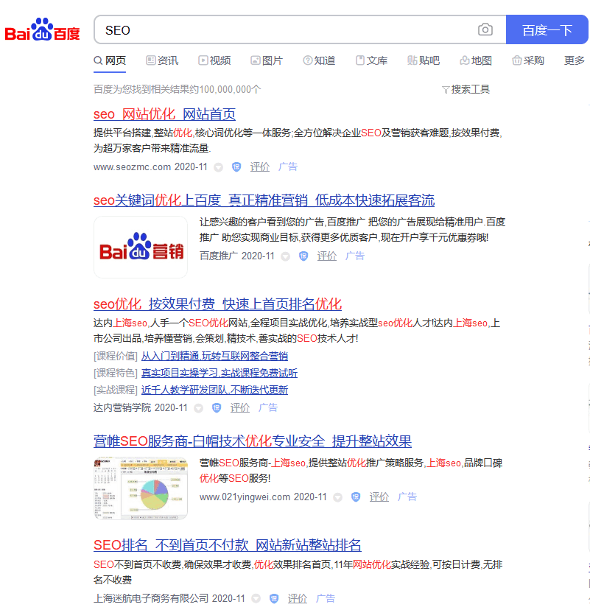Screen dimensions: 590x610
Task: Expand the dropdown arrow beside 达内营销学院
Action: click(x=198, y=407)
